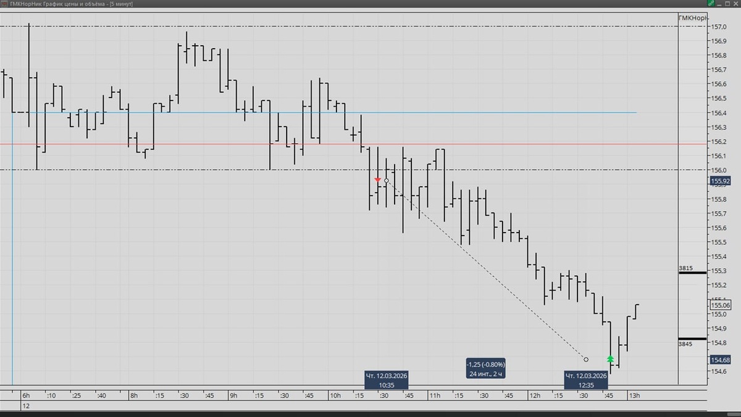This screenshot has height=417, width=741.
Task: Click the -1,25 (-0.80%) measurement label
Action: point(485,368)
